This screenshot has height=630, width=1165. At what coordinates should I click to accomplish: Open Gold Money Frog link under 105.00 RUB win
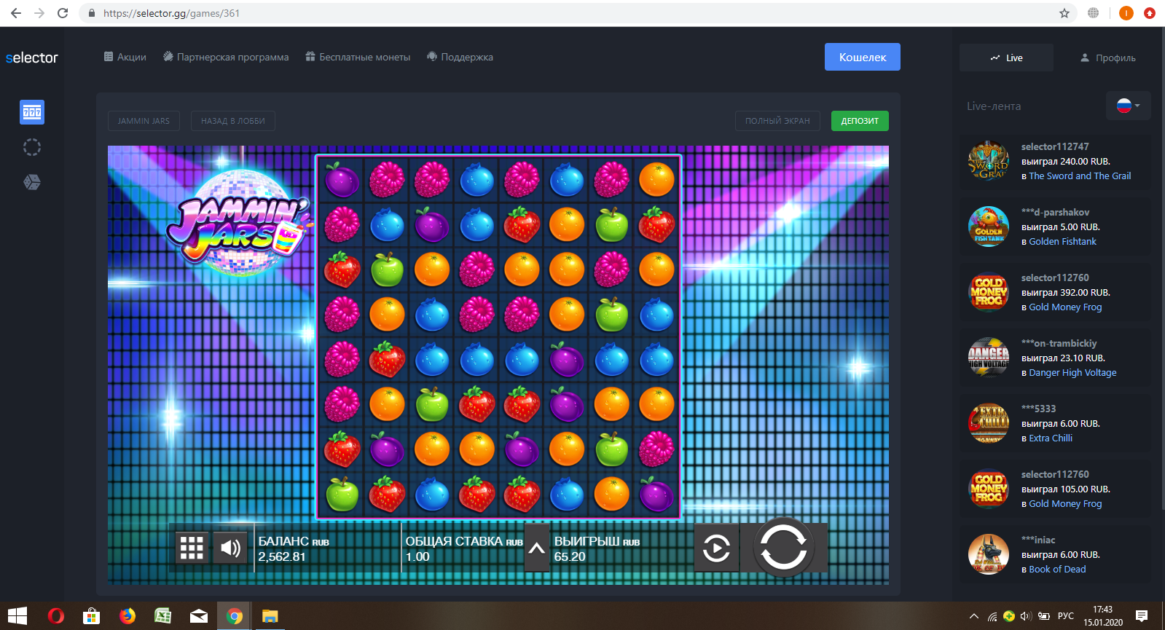pyautogui.click(x=1065, y=503)
